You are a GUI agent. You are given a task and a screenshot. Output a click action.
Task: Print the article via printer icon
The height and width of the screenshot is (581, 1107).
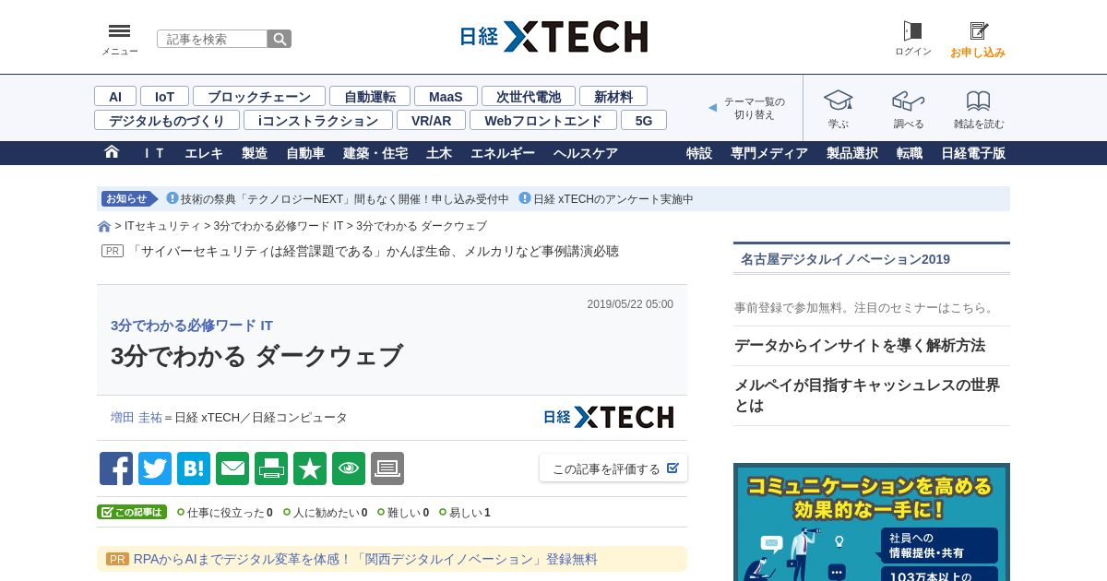point(271,468)
